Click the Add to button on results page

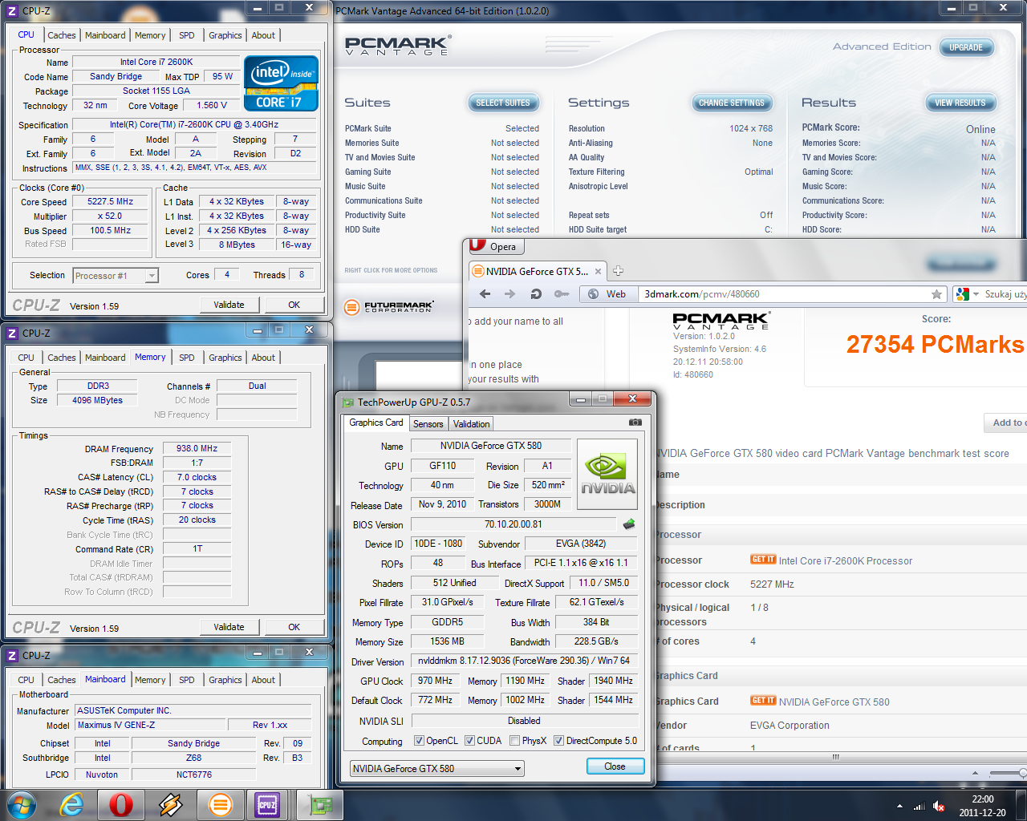[1006, 423]
